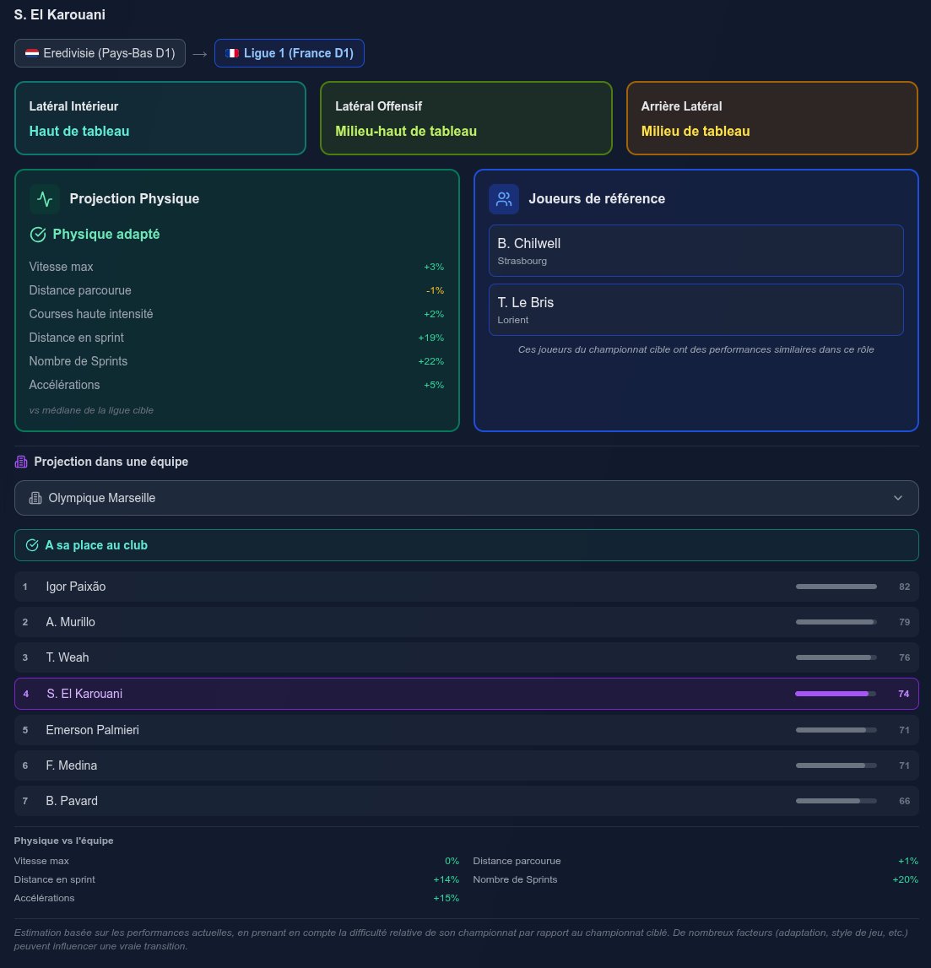Click the T. Le Bris reference player card

(x=696, y=310)
